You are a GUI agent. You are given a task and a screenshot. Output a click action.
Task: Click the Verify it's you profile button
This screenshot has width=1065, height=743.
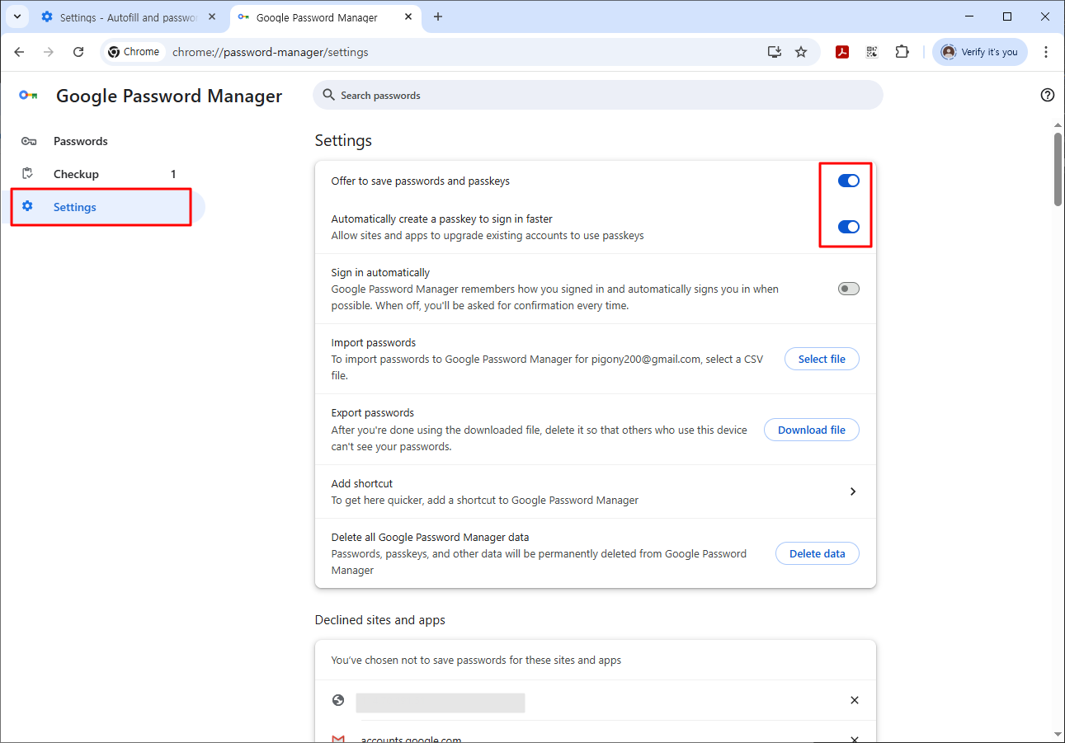coord(980,52)
